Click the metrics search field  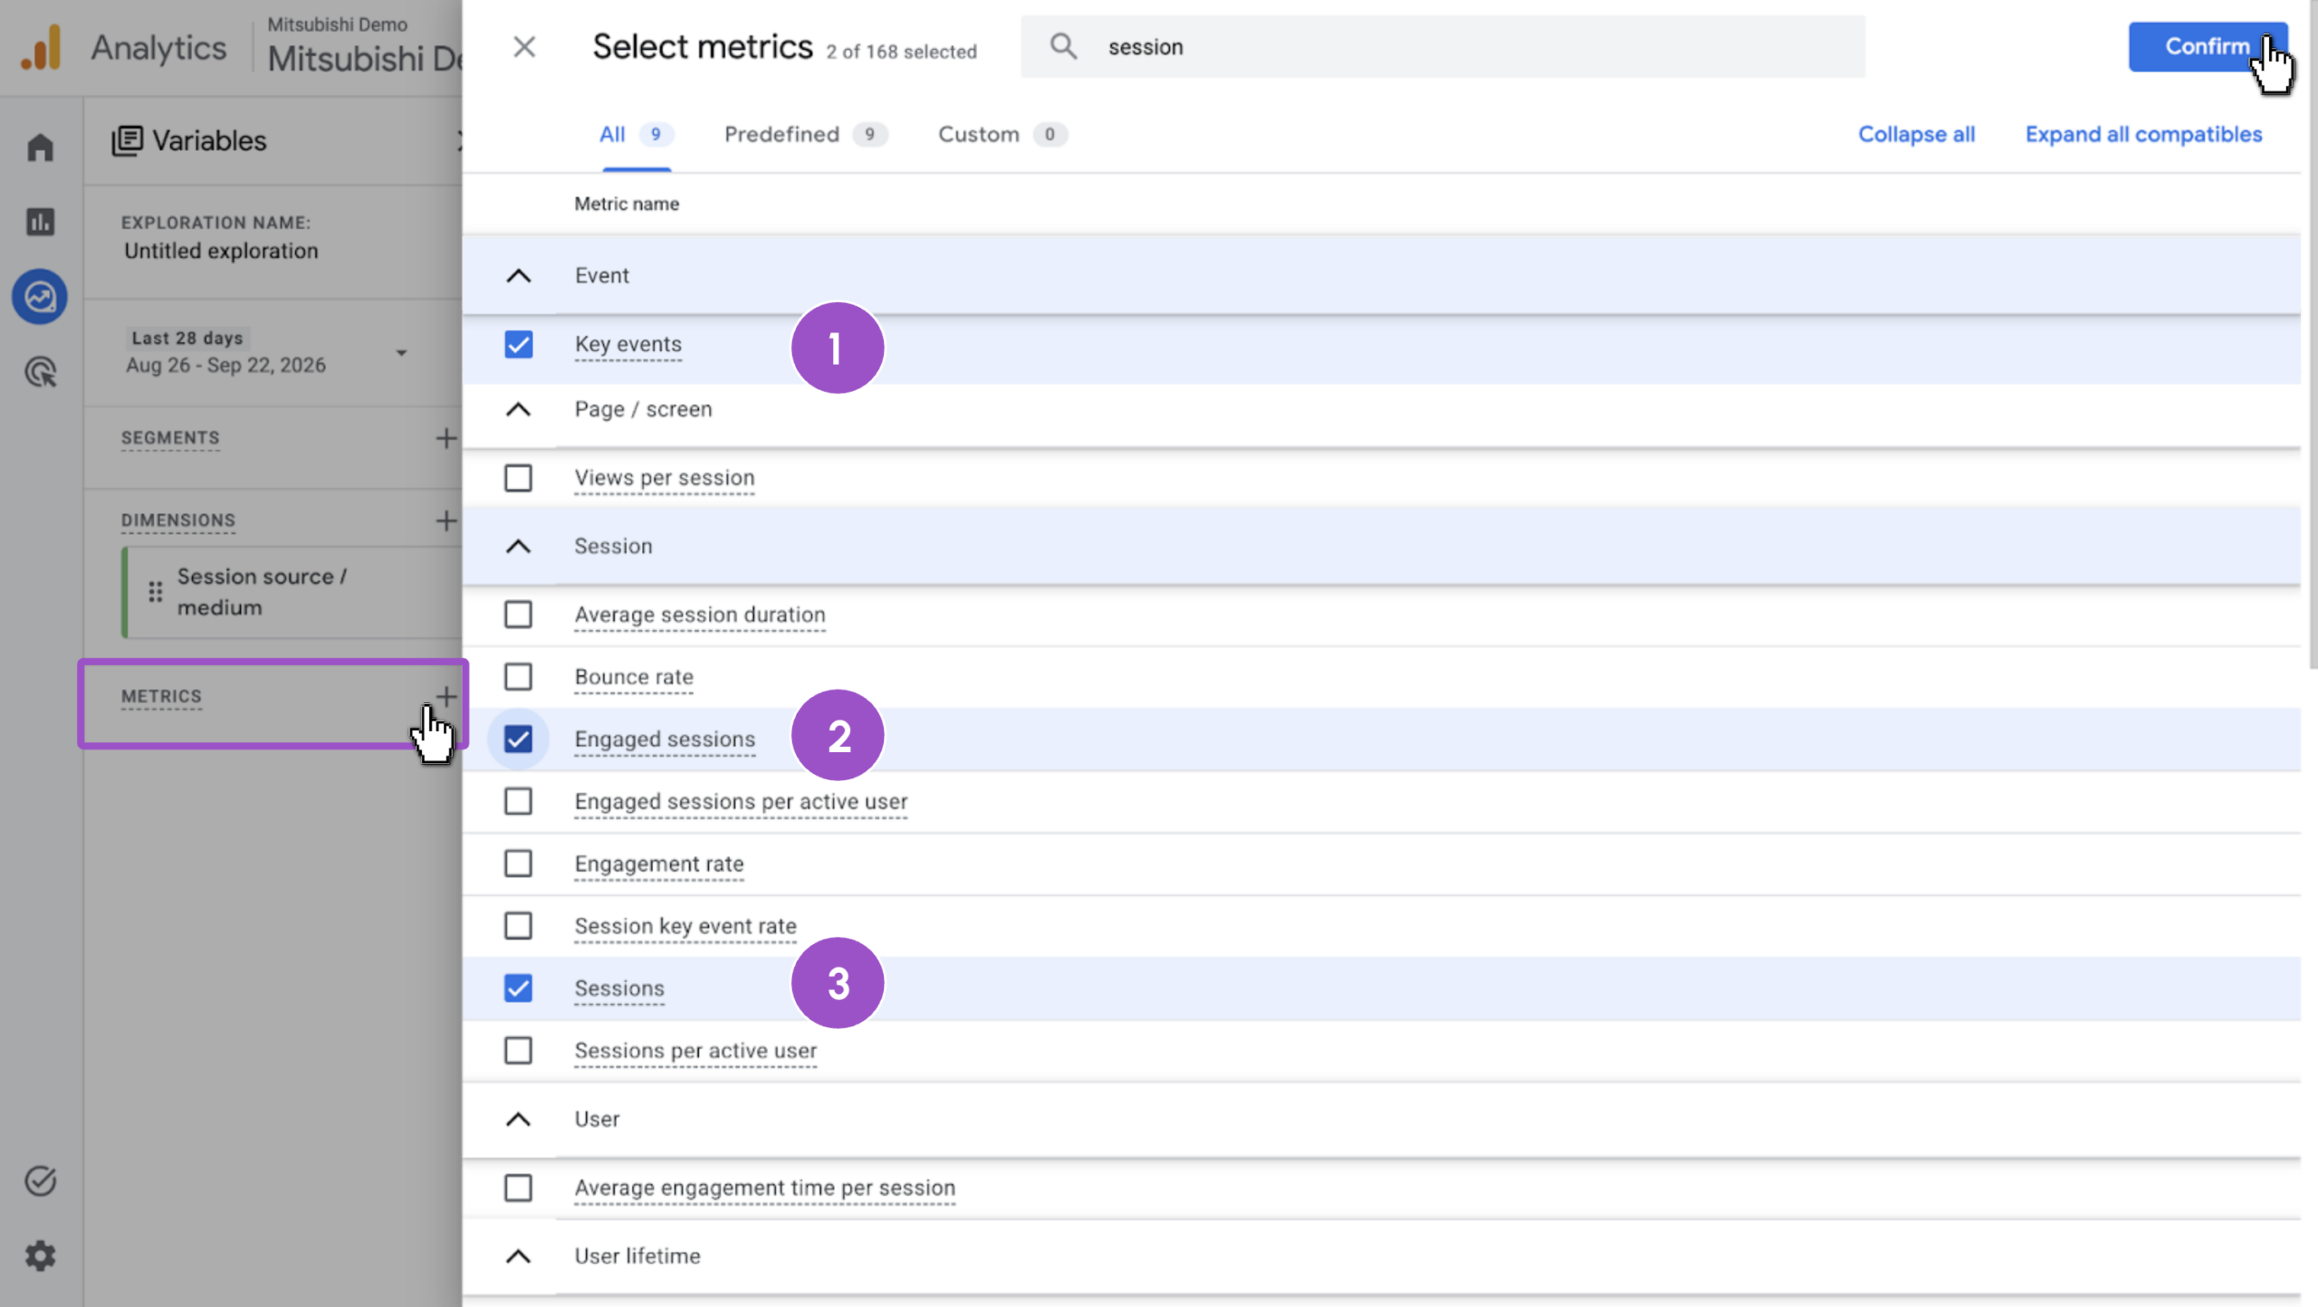(x=1442, y=47)
